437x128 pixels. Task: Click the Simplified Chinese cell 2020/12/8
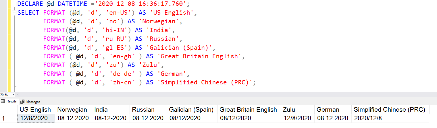pos(390,118)
